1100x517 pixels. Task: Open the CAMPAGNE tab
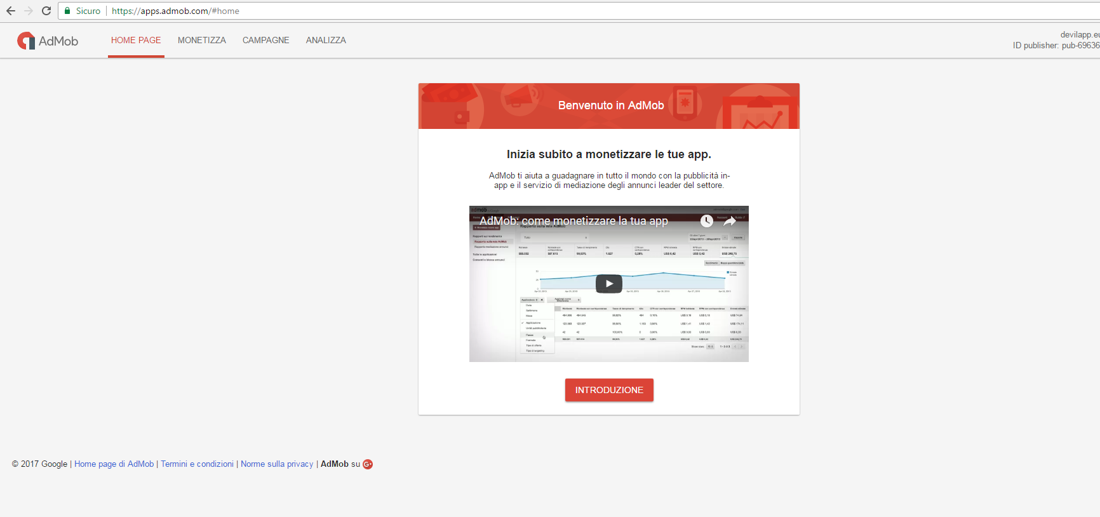coord(266,40)
